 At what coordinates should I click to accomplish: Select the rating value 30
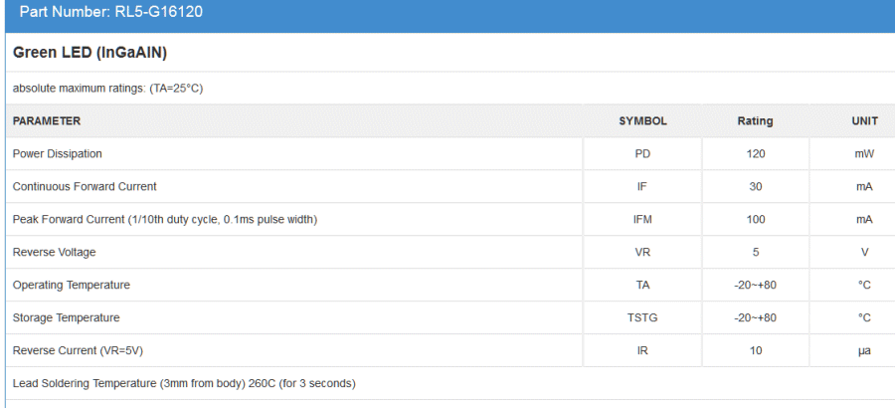coord(755,187)
